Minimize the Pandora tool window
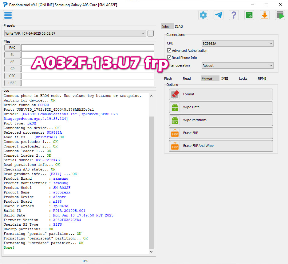This screenshot has width=288, height=264. coord(253,5)
